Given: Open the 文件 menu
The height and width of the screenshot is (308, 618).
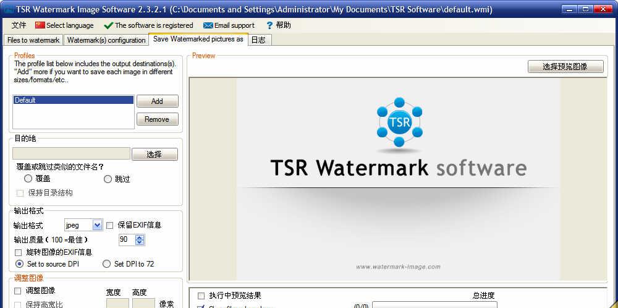Looking at the screenshot, I should click(x=19, y=25).
